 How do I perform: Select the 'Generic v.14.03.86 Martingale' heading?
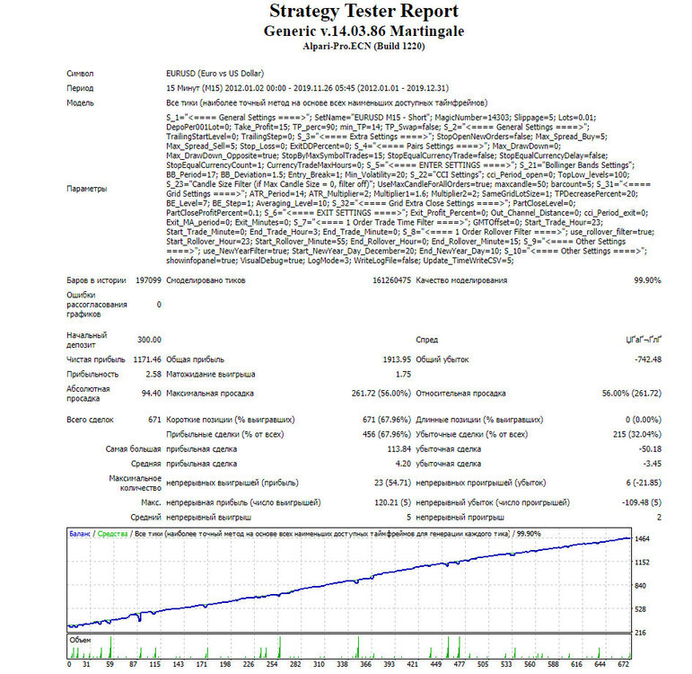(364, 31)
